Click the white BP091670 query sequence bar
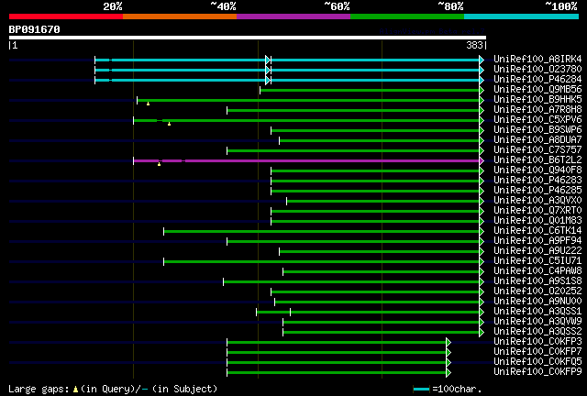The image size is (587, 396). (248, 38)
